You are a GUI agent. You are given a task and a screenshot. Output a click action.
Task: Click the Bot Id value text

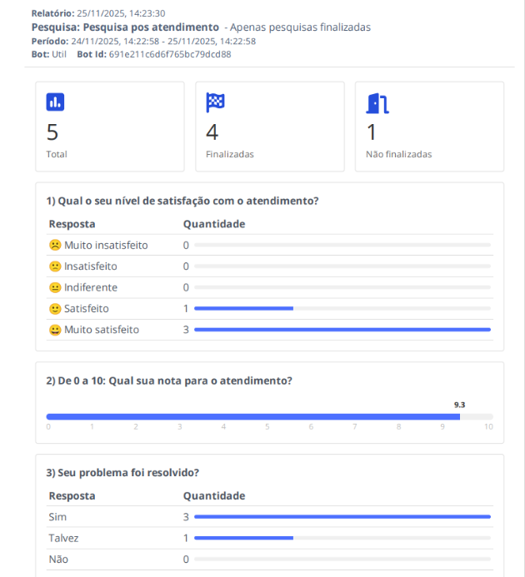(x=170, y=54)
